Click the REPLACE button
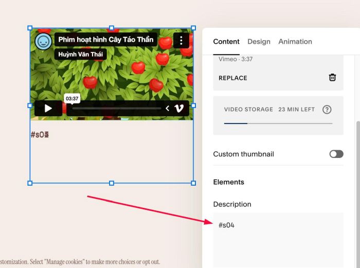The image size is (360, 268). (x=233, y=78)
